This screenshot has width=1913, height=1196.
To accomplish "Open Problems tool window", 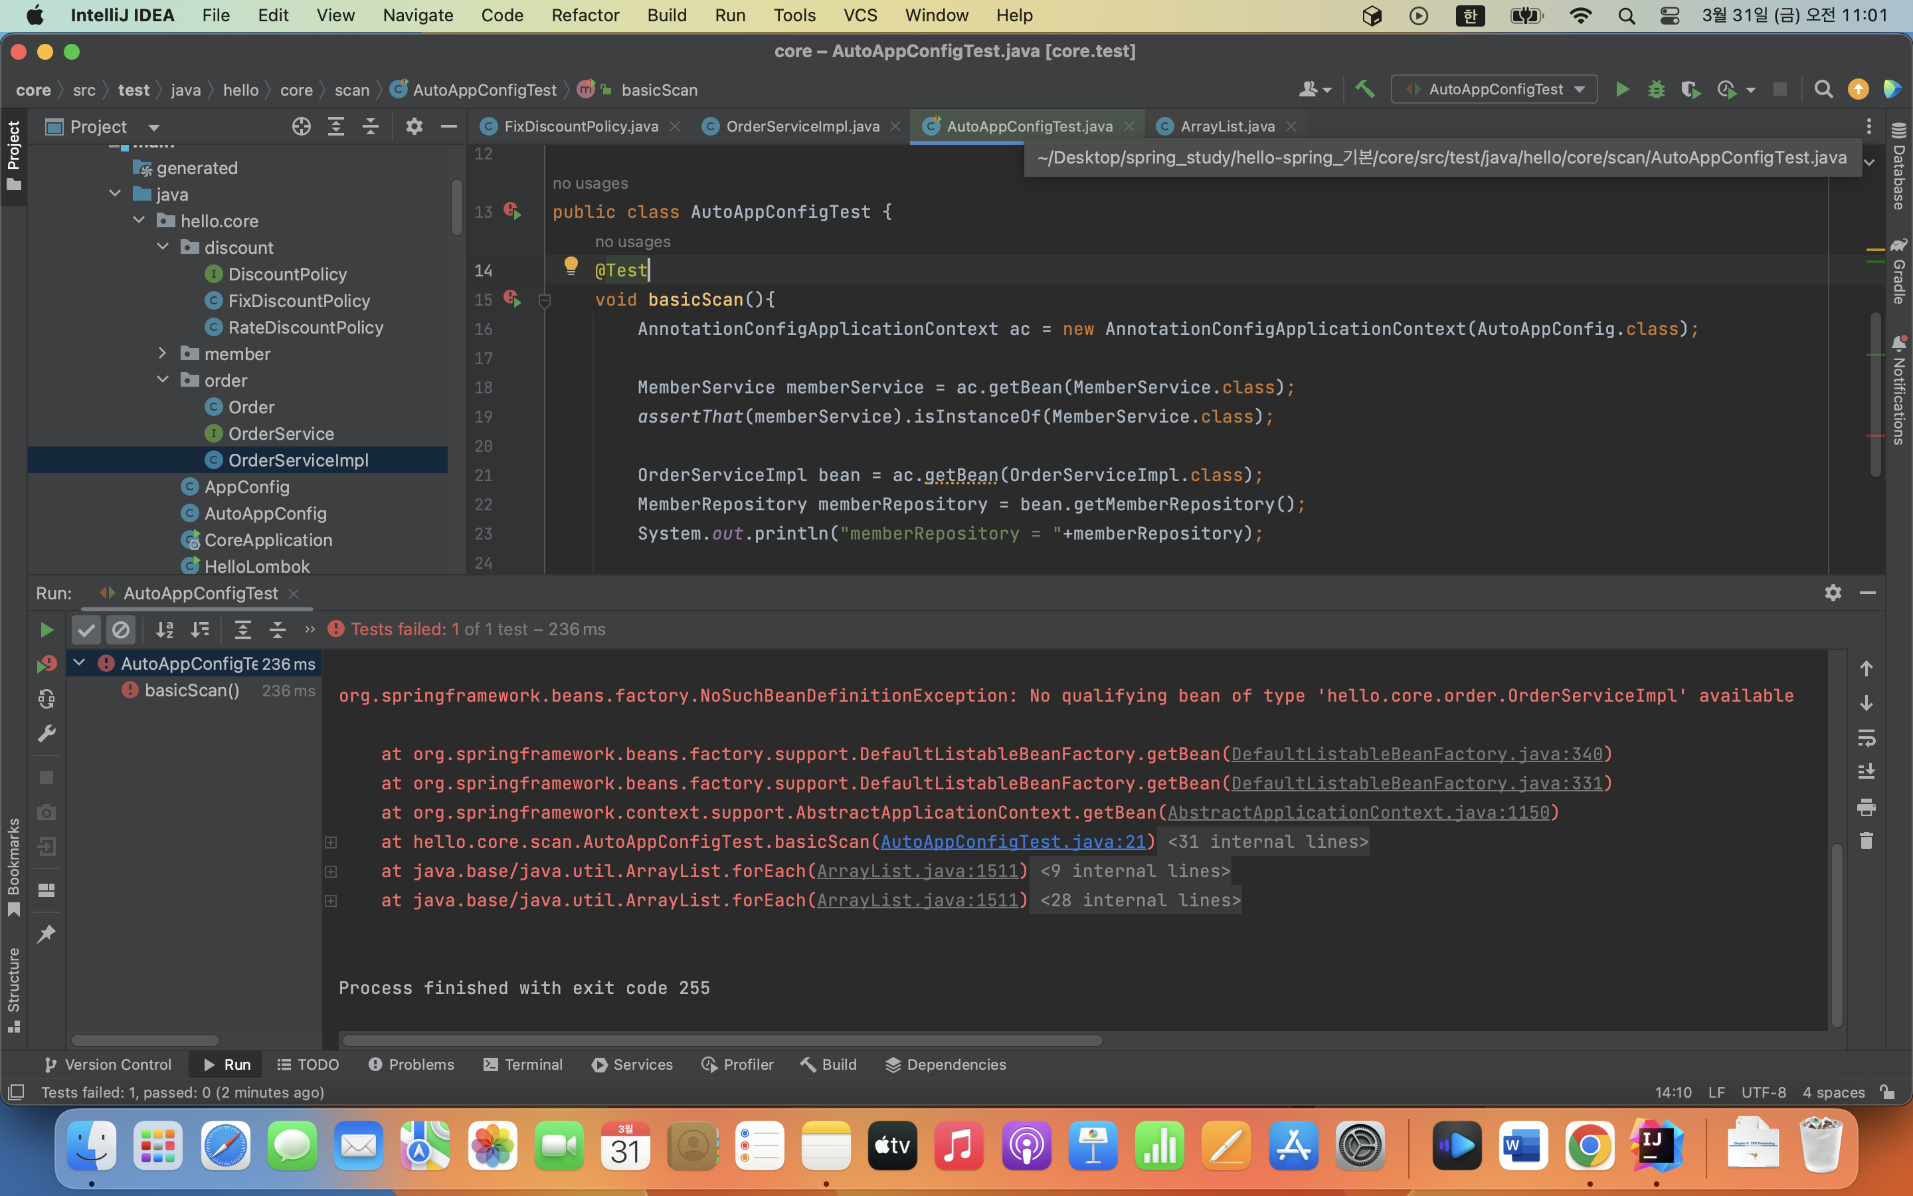I will click(x=411, y=1064).
